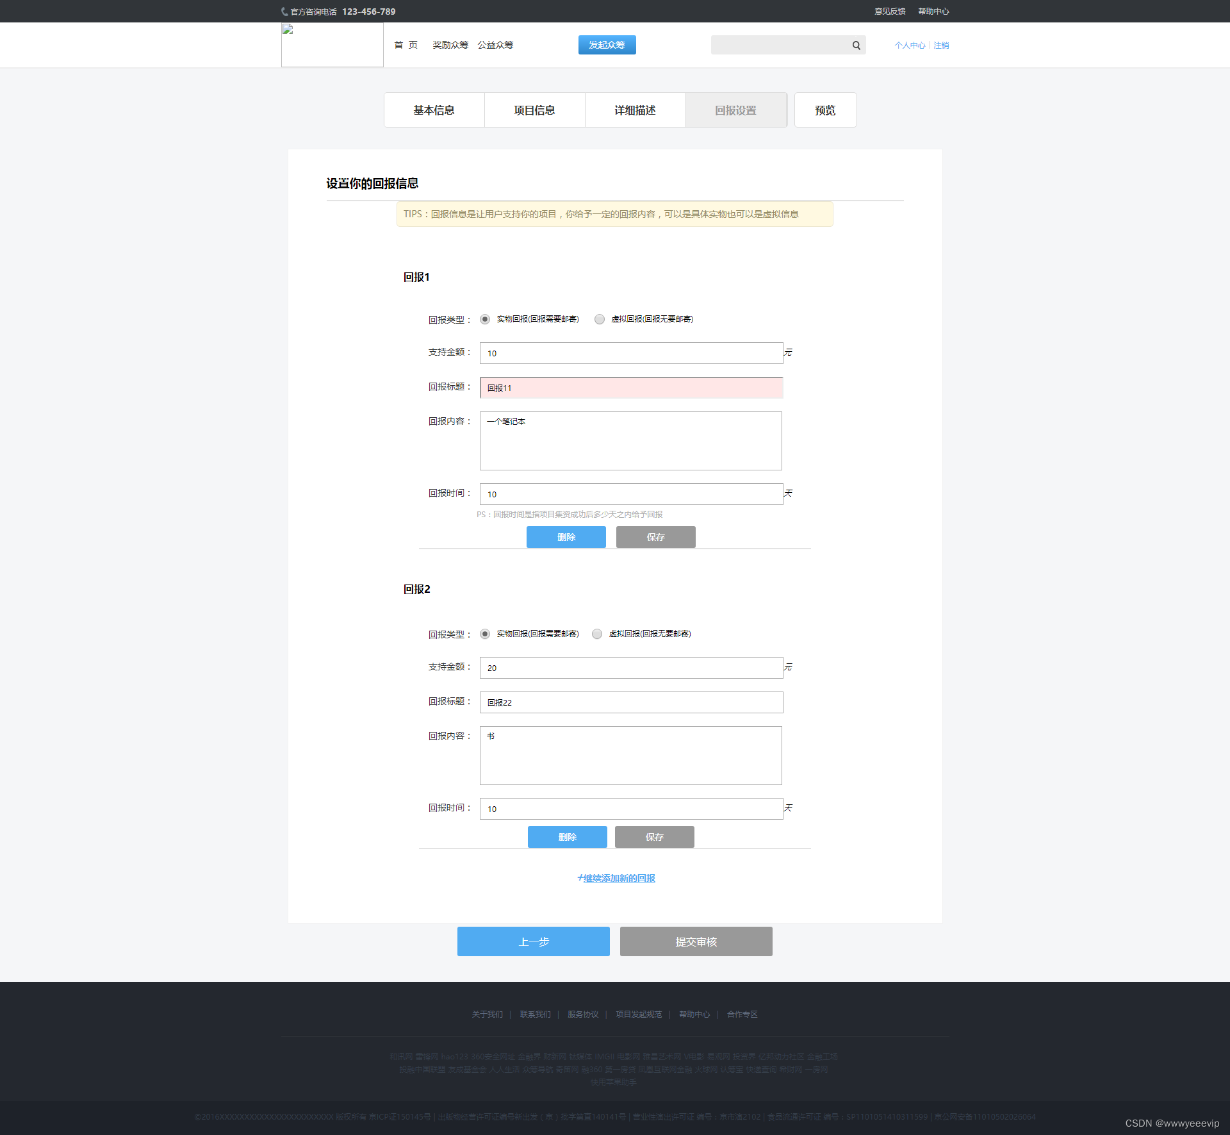
Task: Click 回报内容 textarea containing 书
Action: 631,756
